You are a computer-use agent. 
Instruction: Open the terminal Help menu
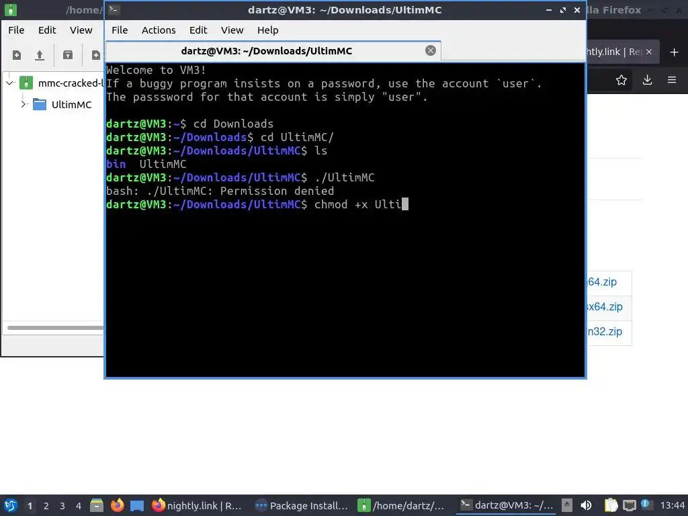pos(267,30)
